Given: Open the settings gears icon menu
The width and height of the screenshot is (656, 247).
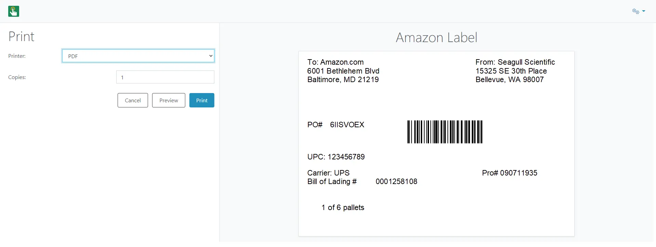Looking at the screenshot, I should pos(635,11).
